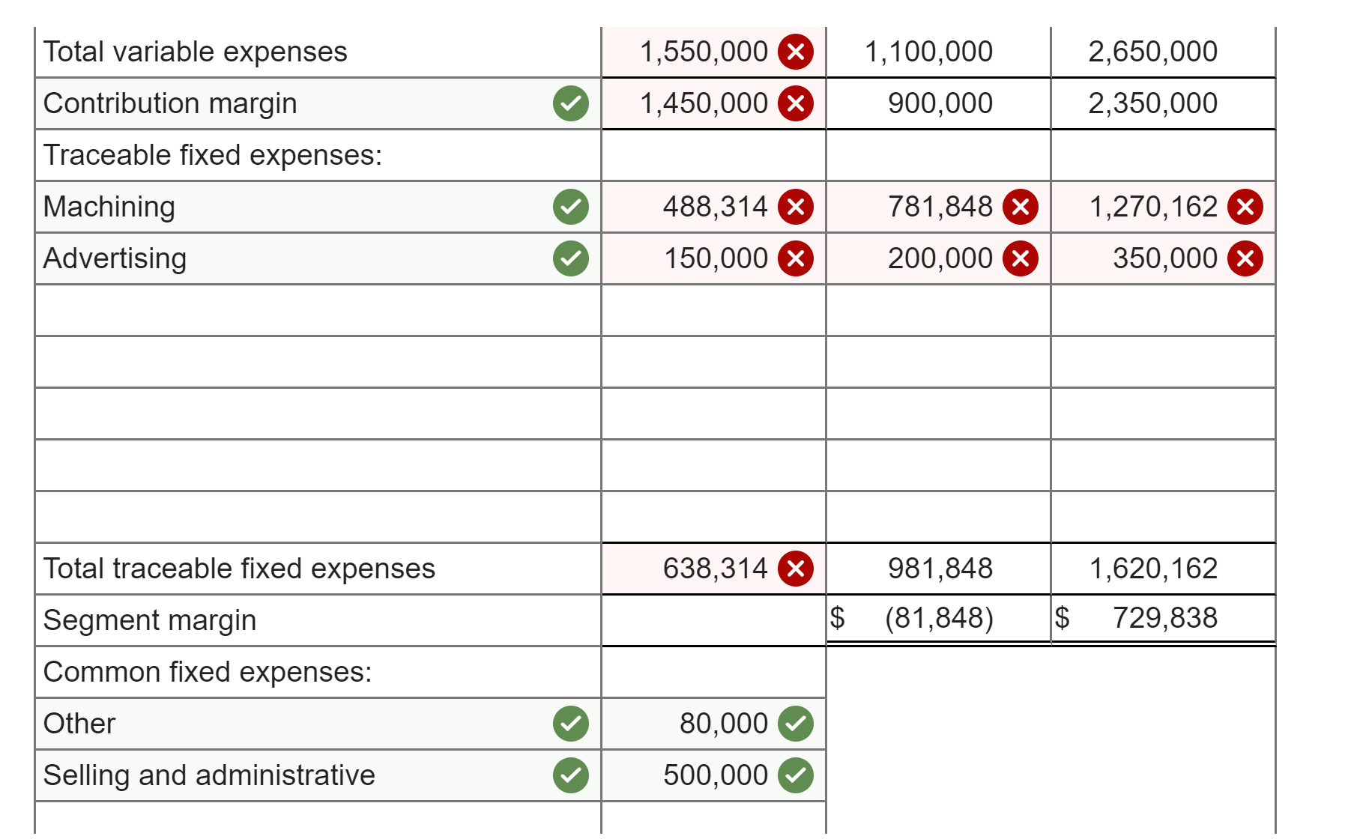This screenshot has height=839, width=1357.
Task: Click the red X beside 638,314 total traceable expenses
Action: tap(797, 569)
